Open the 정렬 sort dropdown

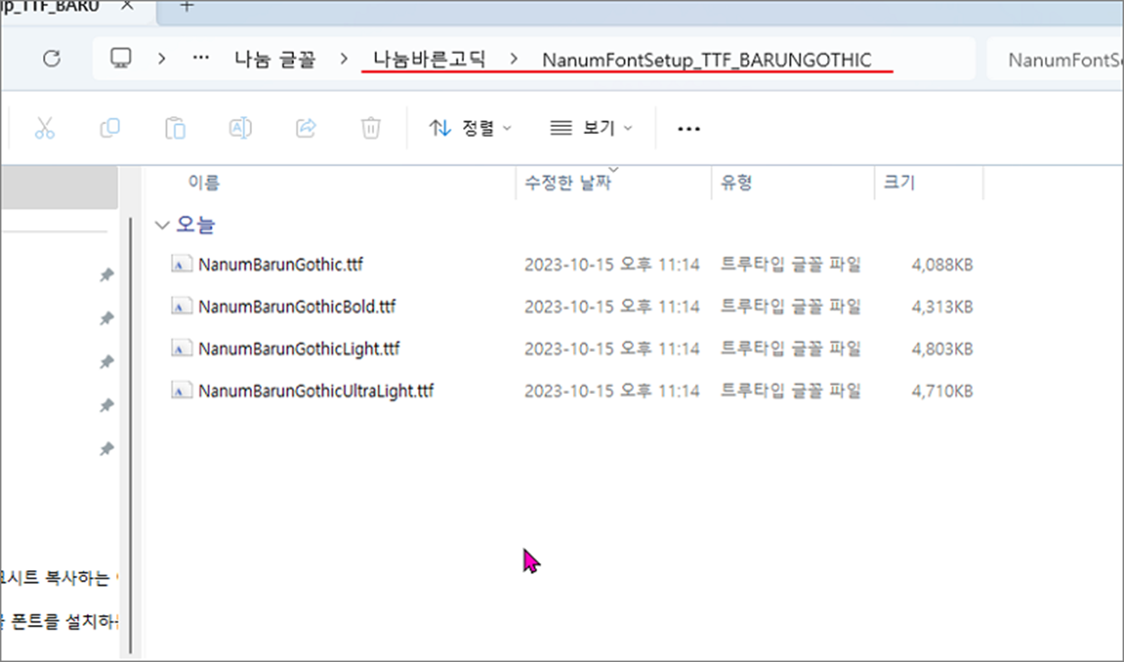pos(470,128)
